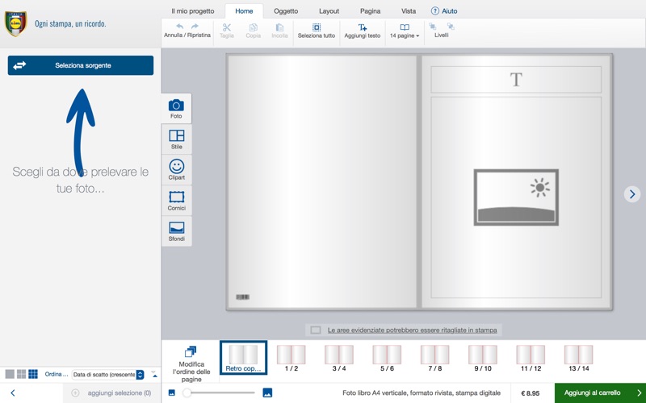This screenshot has width=646, height=403.
Task: Toggle the cut-area highlight checkbox
Action: (x=316, y=330)
